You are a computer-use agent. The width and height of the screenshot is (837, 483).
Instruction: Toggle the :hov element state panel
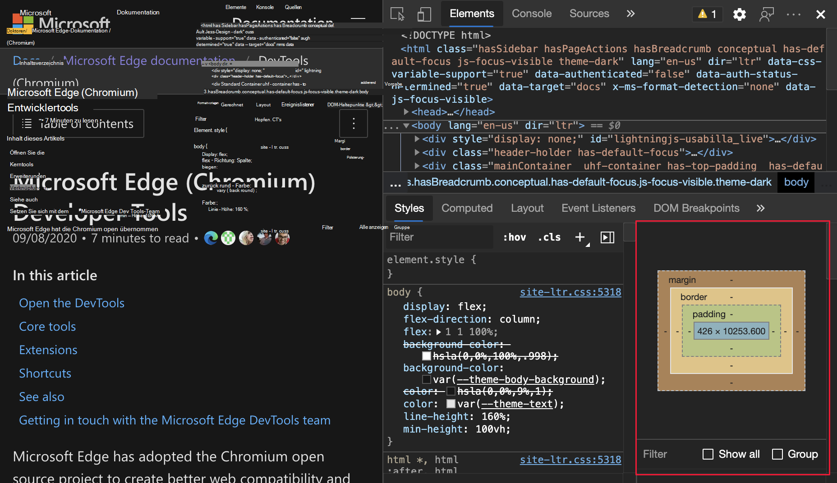coord(515,237)
